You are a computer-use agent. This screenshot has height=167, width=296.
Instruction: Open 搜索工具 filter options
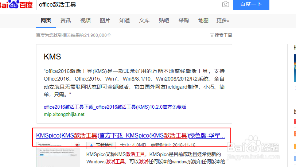coord(221,35)
